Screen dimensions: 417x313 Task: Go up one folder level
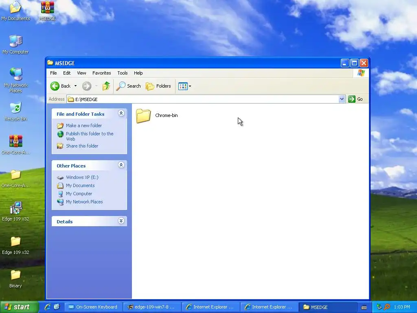[x=106, y=86]
